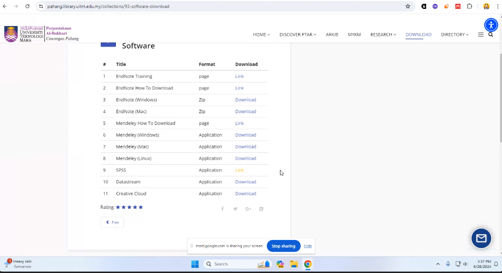The height and width of the screenshot is (273, 502).
Task: Open Copilot icon in taskbar
Action: (x=280, y=264)
